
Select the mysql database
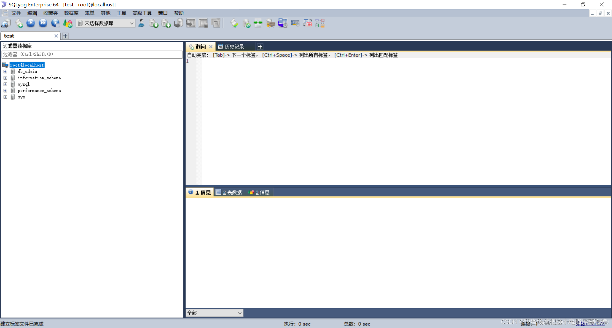[x=24, y=84]
